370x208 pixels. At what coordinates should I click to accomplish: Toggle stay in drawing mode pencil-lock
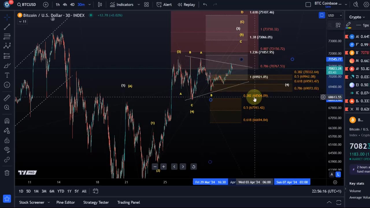tap(7, 131)
